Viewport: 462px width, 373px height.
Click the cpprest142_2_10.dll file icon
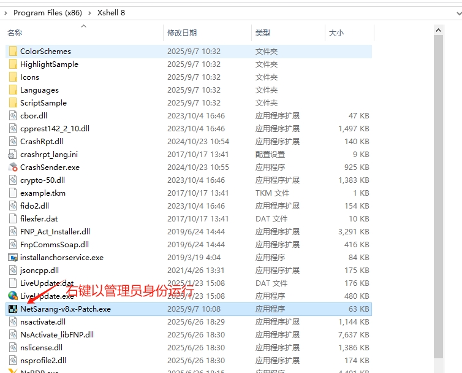(x=13, y=129)
